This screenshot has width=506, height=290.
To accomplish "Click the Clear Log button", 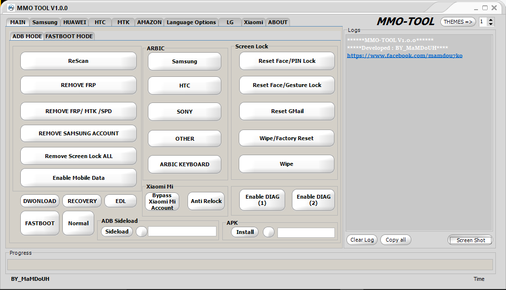I will coord(362,240).
